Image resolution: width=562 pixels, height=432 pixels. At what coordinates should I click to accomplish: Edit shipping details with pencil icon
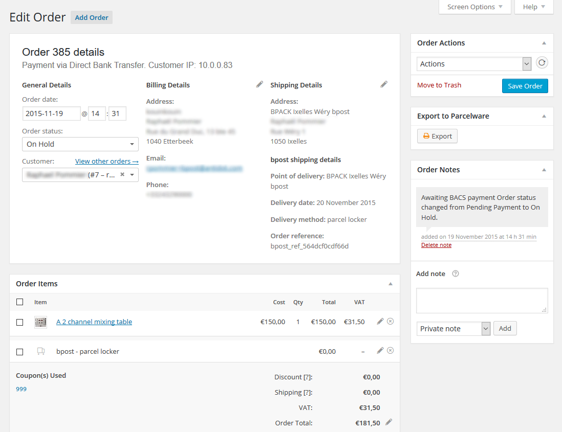pyautogui.click(x=384, y=84)
